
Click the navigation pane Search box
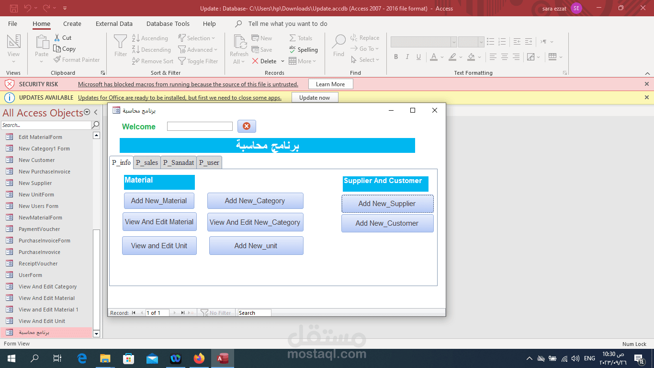tap(46, 125)
